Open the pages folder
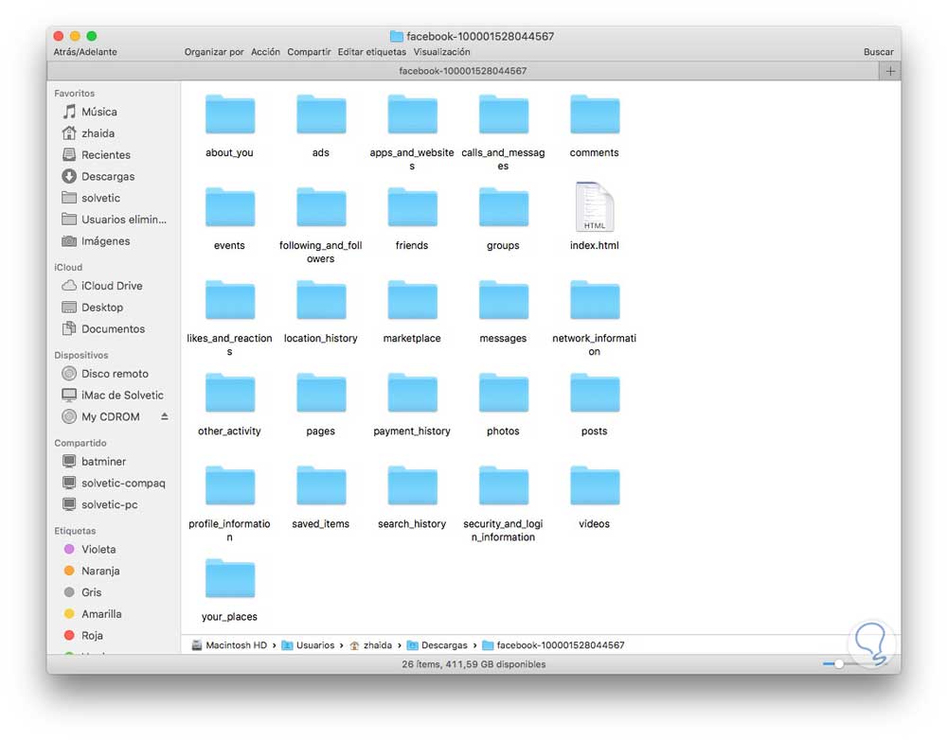Viewport: 947px width, 740px height. tap(321, 394)
